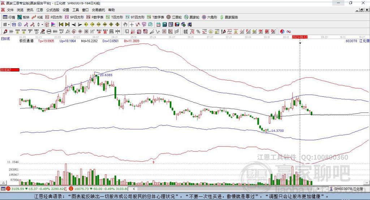Click the colored flag triangle icon
The width and height of the screenshot is (370, 200).
[x=53, y=25]
